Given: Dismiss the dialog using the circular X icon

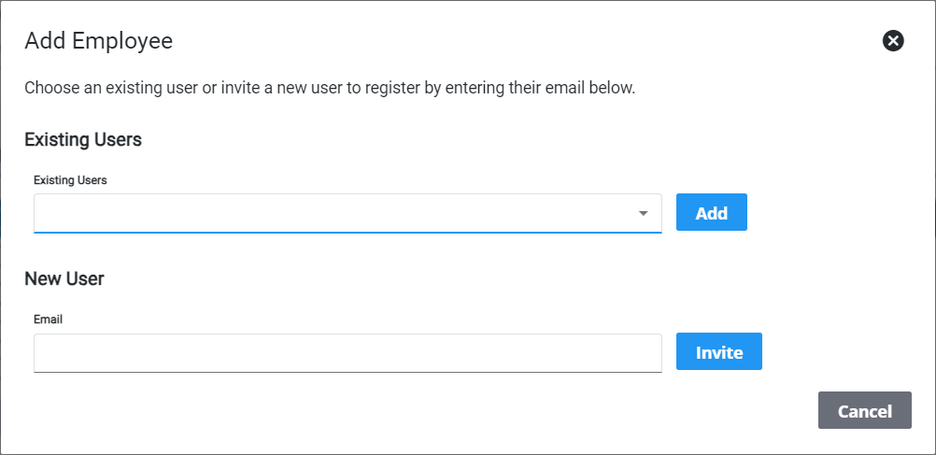Looking at the screenshot, I should pos(893,40).
